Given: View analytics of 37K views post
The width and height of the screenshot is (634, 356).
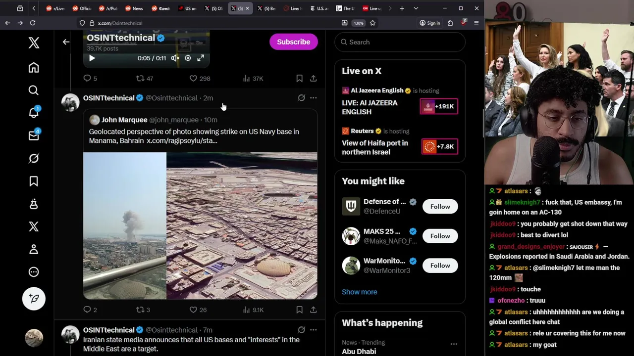Looking at the screenshot, I should [253, 78].
